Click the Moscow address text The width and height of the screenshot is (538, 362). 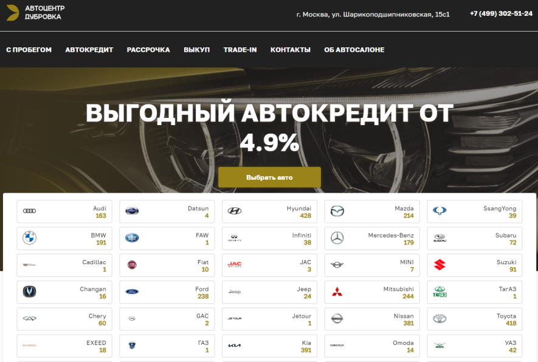coord(373,15)
